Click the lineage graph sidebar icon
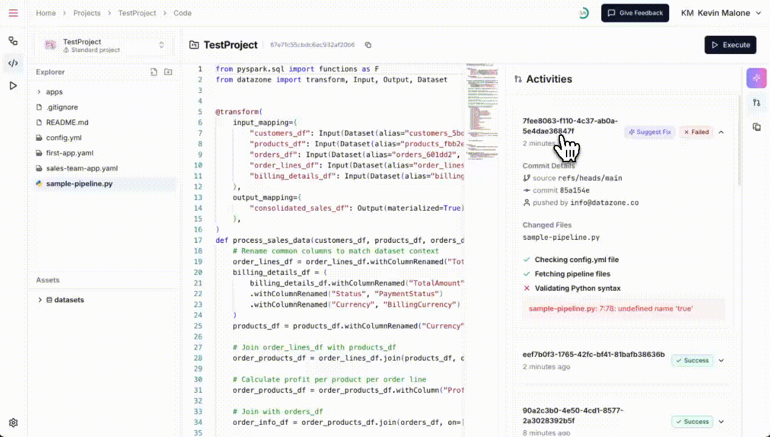 tap(13, 41)
